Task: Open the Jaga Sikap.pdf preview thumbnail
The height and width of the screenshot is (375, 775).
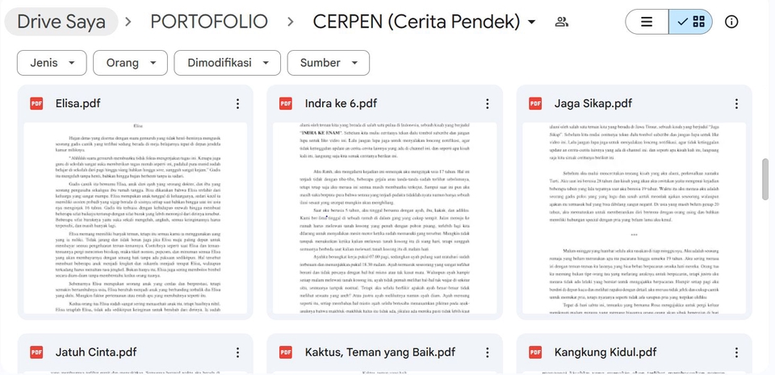Action: [x=634, y=218]
